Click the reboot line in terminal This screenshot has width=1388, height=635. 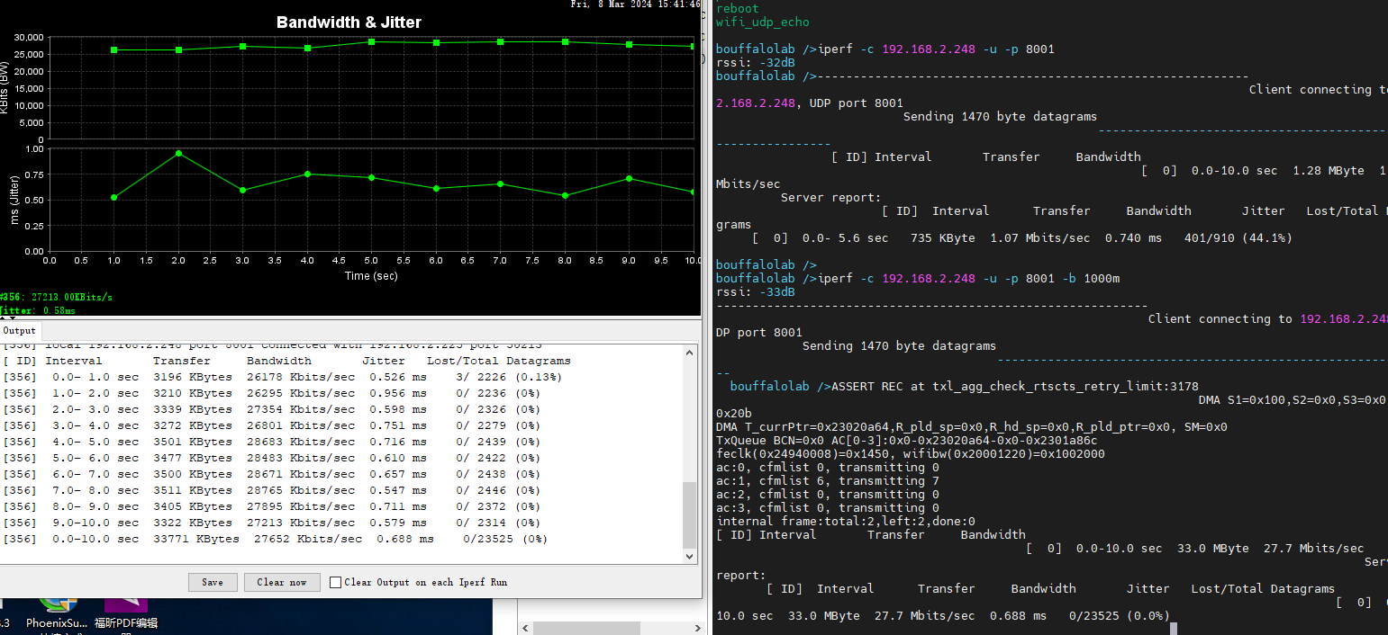pyautogui.click(x=738, y=8)
